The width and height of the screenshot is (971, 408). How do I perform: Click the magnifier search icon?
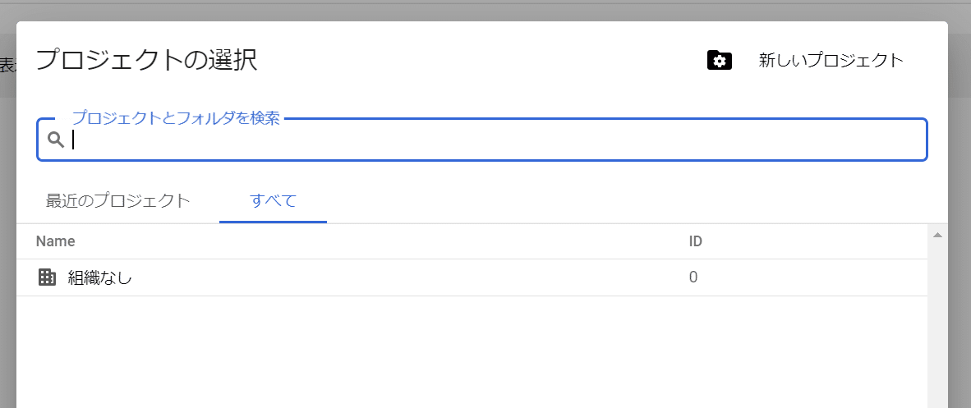tap(56, 140)
